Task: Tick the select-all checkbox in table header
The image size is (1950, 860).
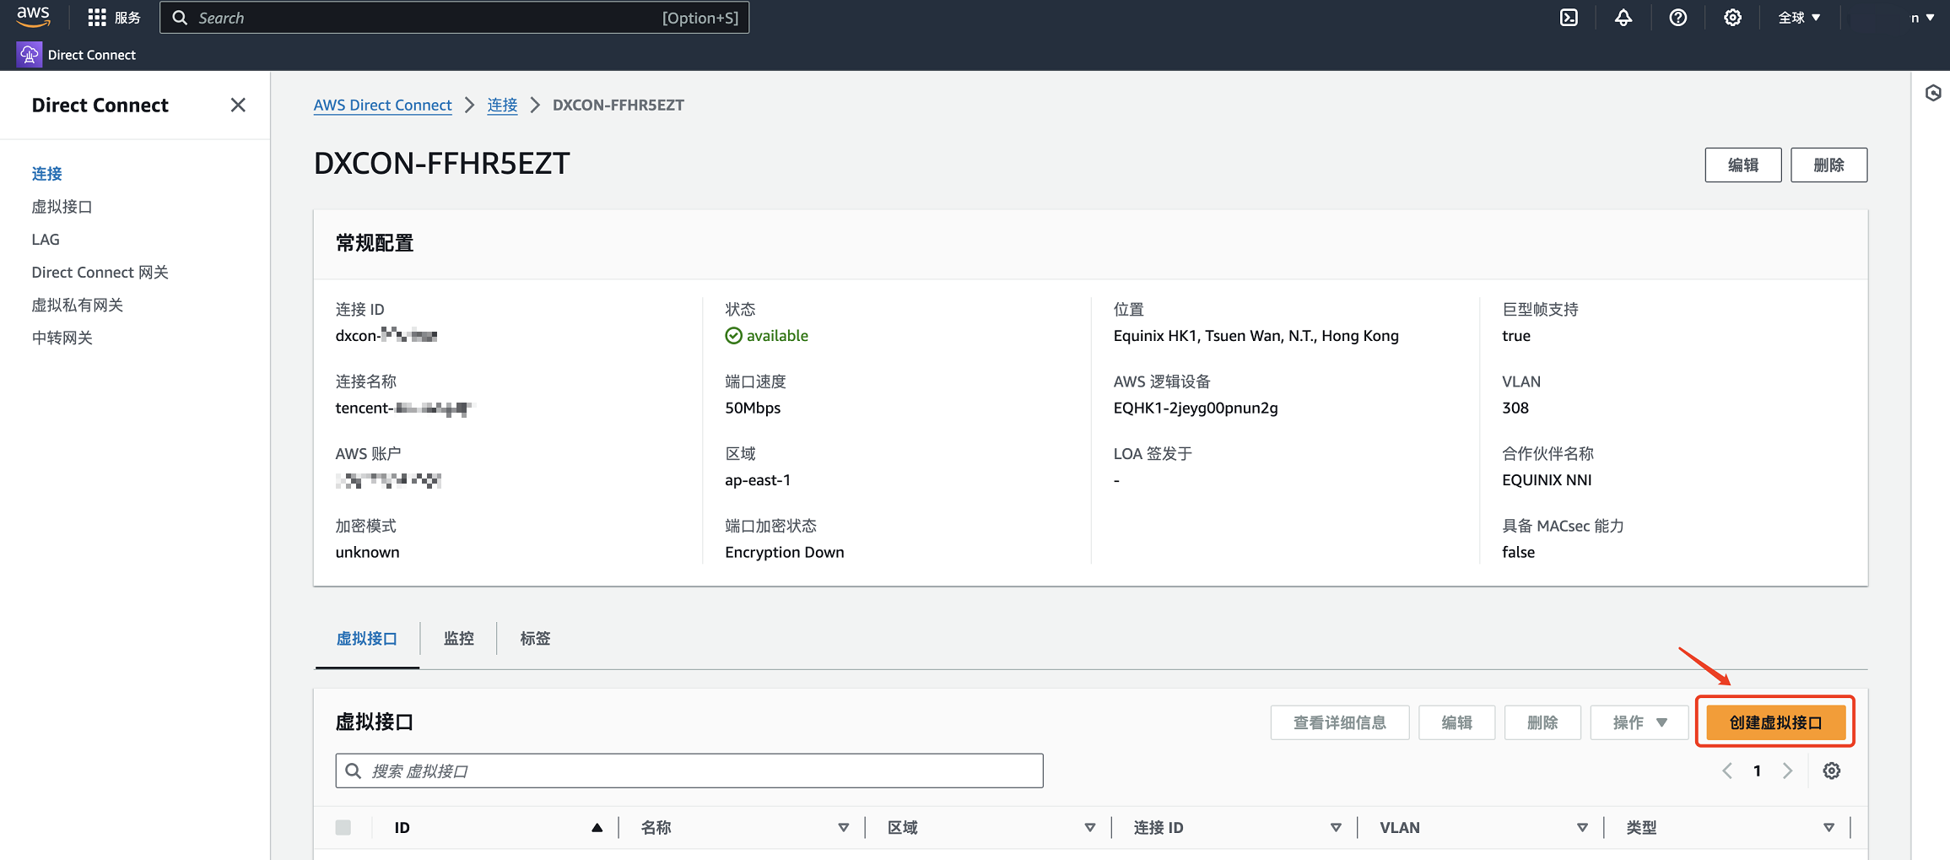Action: pyautogui.click(x=343, y=827)
